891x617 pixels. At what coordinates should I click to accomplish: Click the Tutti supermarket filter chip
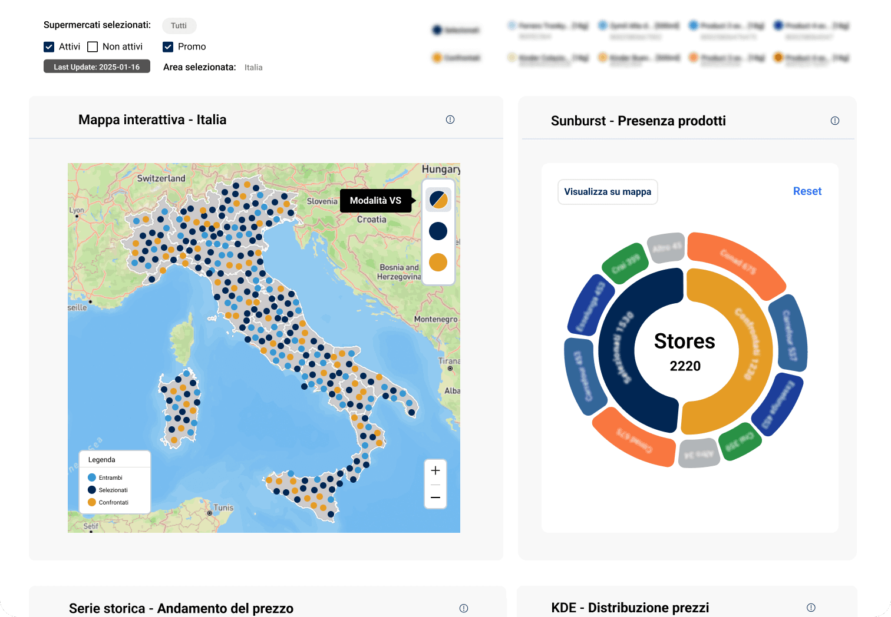tap(179, 26)
